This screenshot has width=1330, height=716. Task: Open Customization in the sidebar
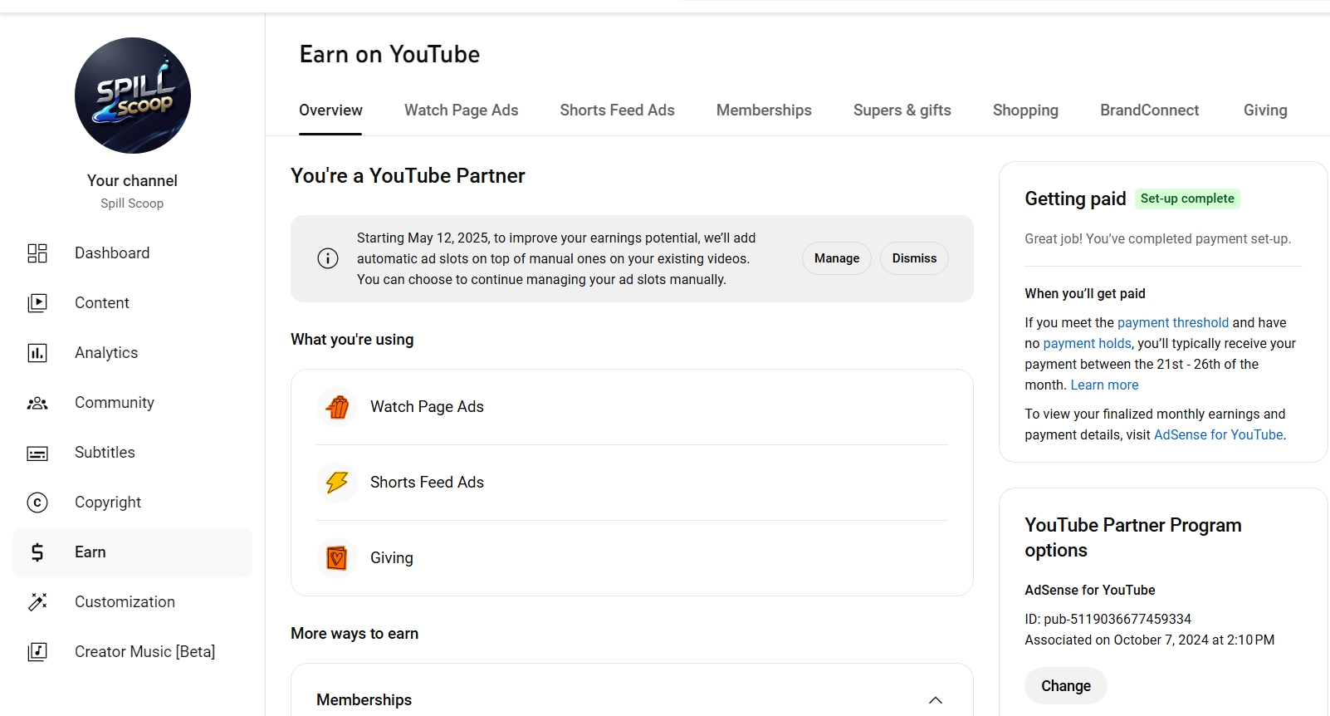click(x=132, y=602)
